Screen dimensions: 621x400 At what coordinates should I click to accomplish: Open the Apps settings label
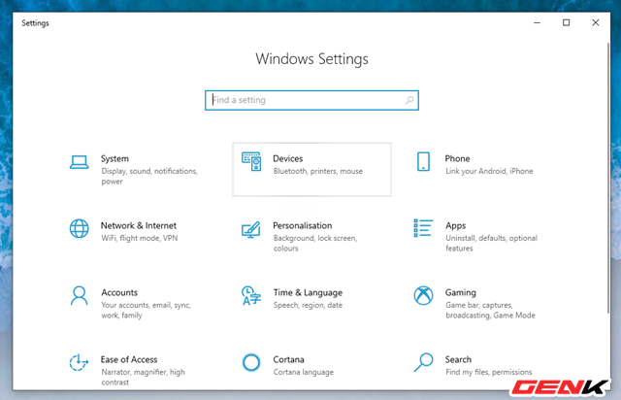[455, 226]
